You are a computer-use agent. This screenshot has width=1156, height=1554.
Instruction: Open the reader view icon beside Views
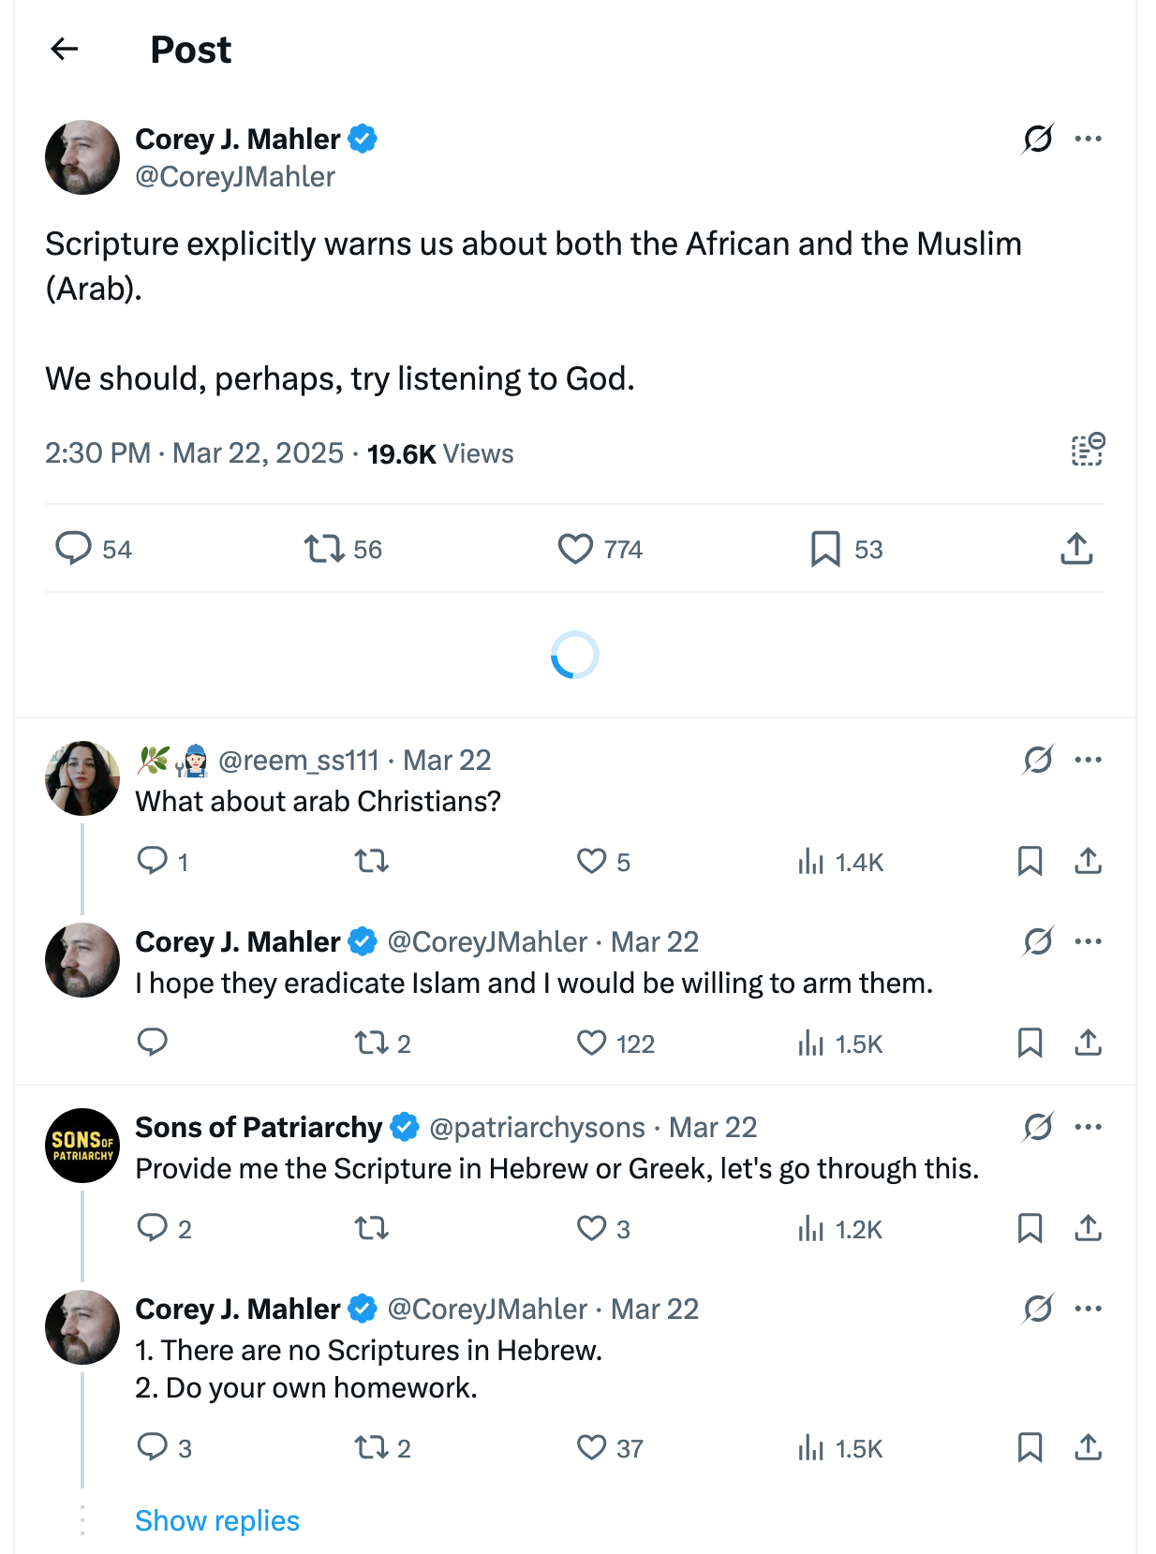[1088, 451]
